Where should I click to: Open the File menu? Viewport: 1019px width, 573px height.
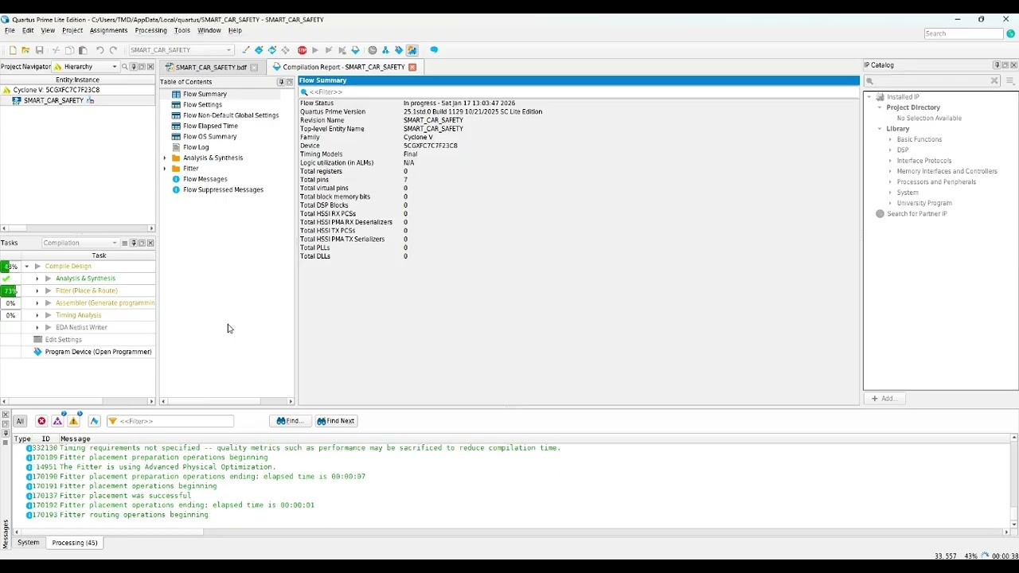pos(10,30)
